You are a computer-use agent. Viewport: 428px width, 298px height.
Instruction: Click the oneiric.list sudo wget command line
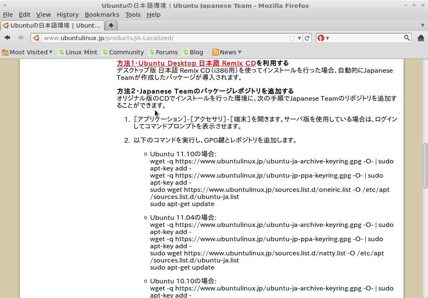tap(270, 193)
